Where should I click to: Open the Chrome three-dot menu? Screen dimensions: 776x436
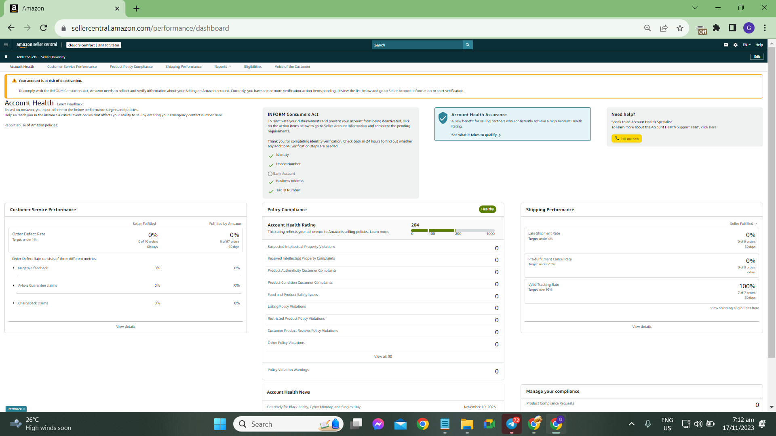[x=765, y=28]
